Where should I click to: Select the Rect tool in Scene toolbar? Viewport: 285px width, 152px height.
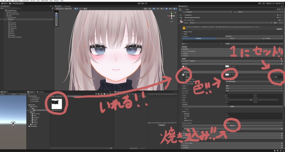[x=56, y=23]
